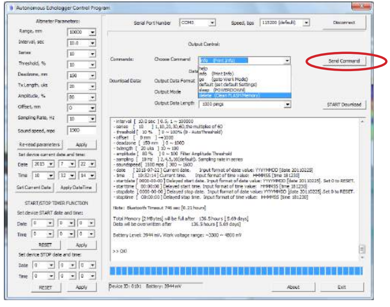The width and height of the screenshot is (390, 307).
Task: Open the Serial Port Number COM3 dropdown
Action: tap(212, 23)
